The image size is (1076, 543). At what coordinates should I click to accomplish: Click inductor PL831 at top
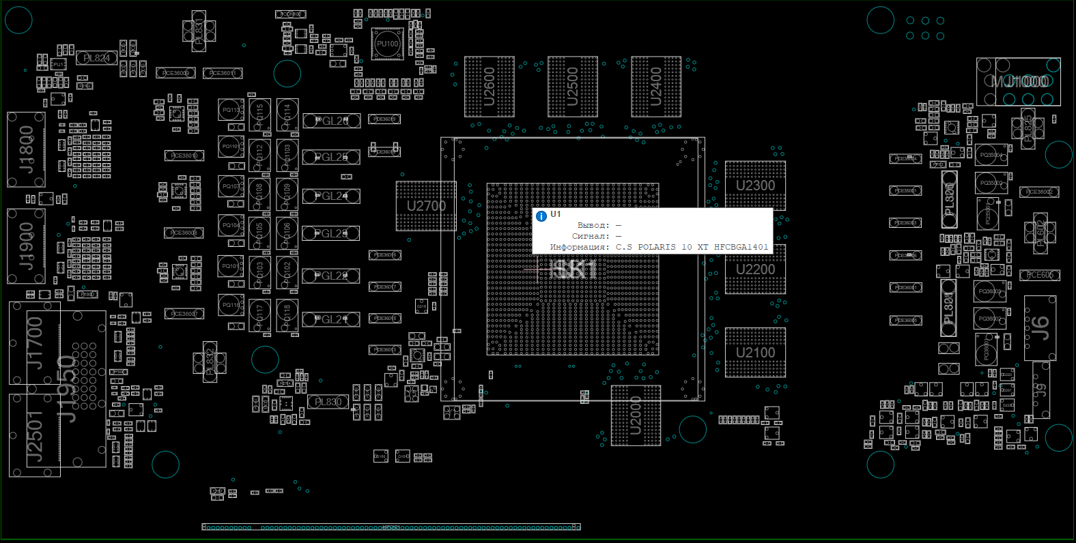(199, 31)
